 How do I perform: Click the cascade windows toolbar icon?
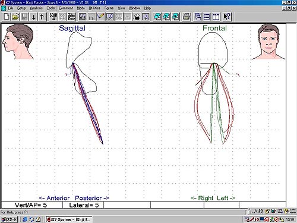click(198, 17)
